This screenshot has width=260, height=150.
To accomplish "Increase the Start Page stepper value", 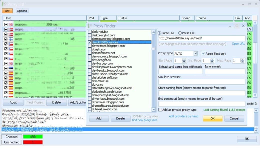I will tap(184, 59).
